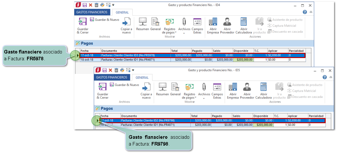Click red delete X in ID5 title bar
Image resolution: width=337 pixels, height=154 pixels.
point(110,70)
